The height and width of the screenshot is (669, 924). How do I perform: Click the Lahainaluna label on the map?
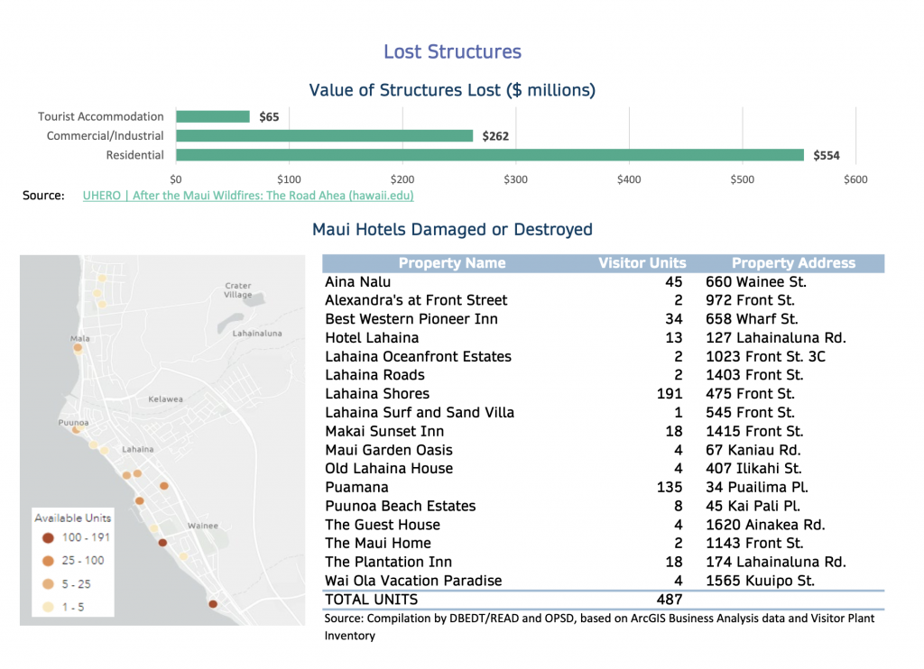click(x=257, y=333)
